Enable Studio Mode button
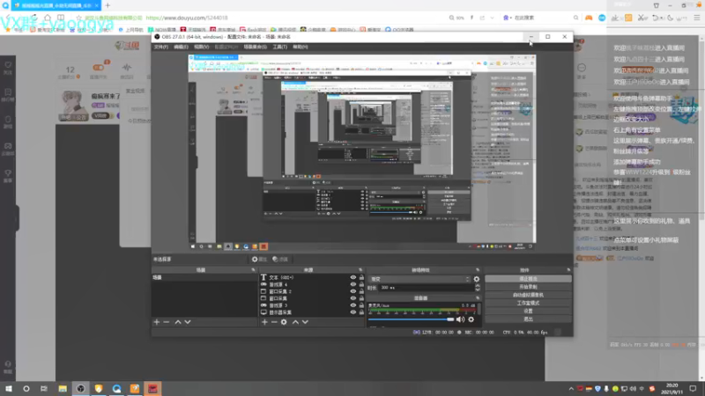Image resolution: width=705 pixels, height=396 pixels. point(528,303)
